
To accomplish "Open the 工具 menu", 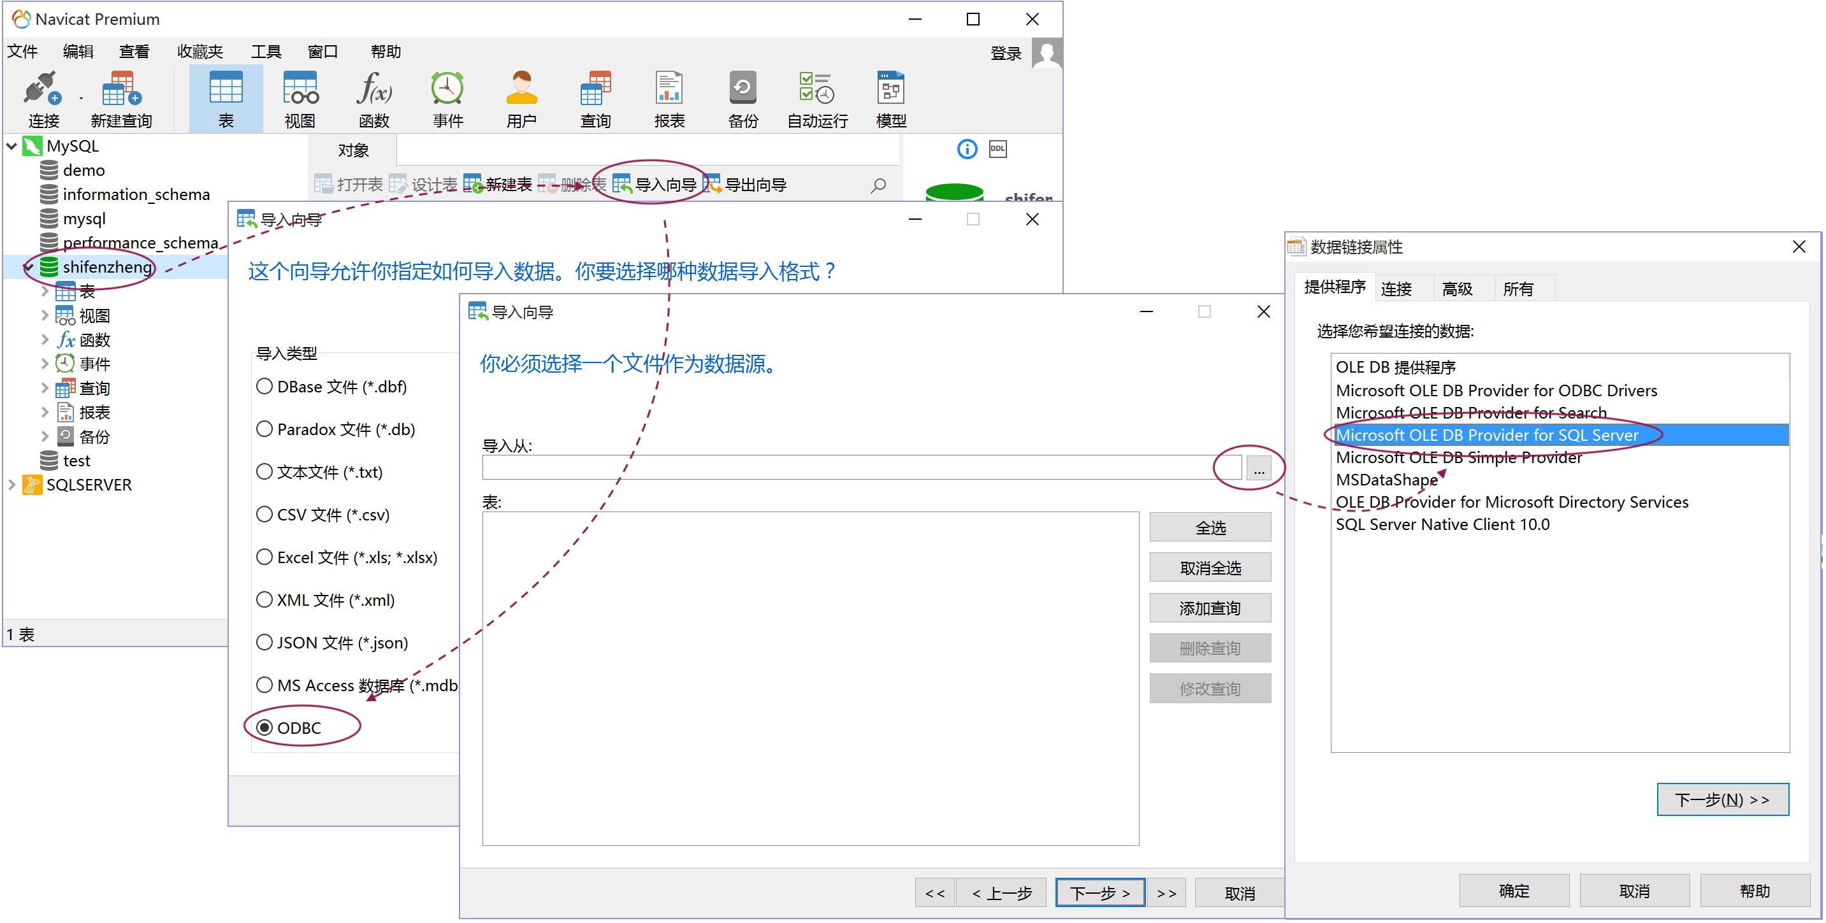I will pyautogui.click(x=266, y=52).
